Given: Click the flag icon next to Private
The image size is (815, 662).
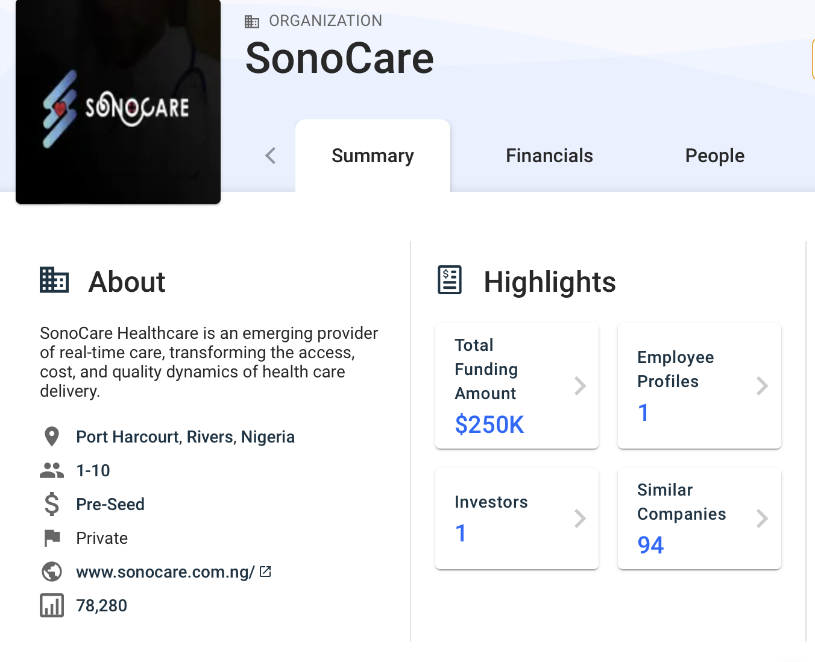Looking at the screenshot, I should pos(52,538).
